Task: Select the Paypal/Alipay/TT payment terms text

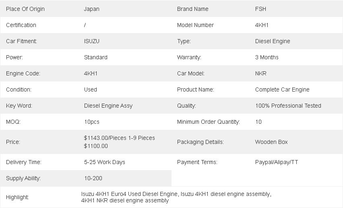Action: click(x=277, y=162)
